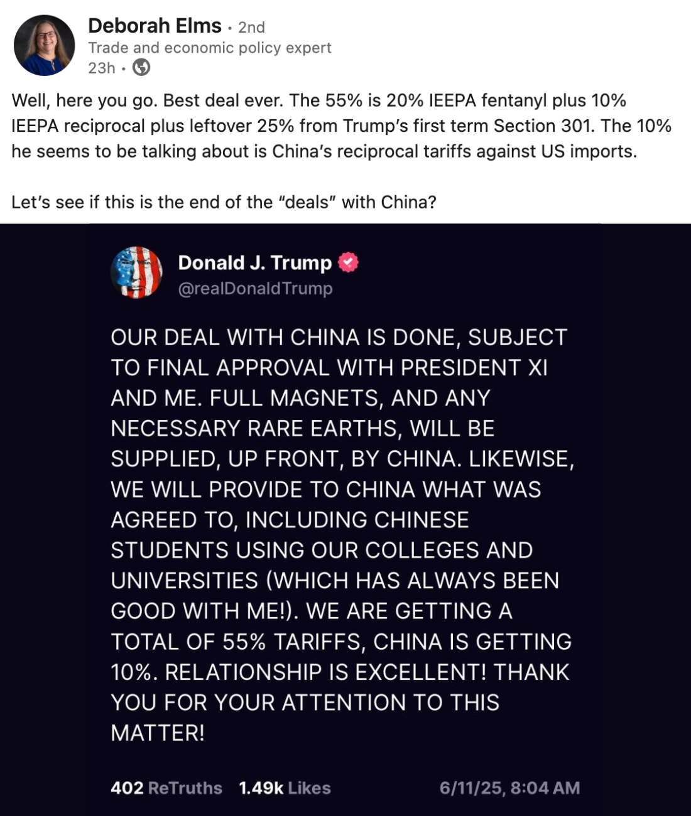691x816 pixels.
Task: Click the 'Trade and economic policy expert' headline
Action: click(209, 48)
